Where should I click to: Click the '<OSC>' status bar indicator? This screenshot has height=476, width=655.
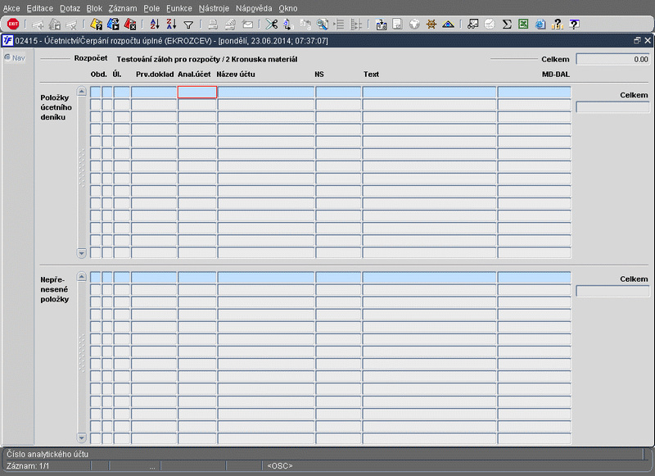[280, 465]
